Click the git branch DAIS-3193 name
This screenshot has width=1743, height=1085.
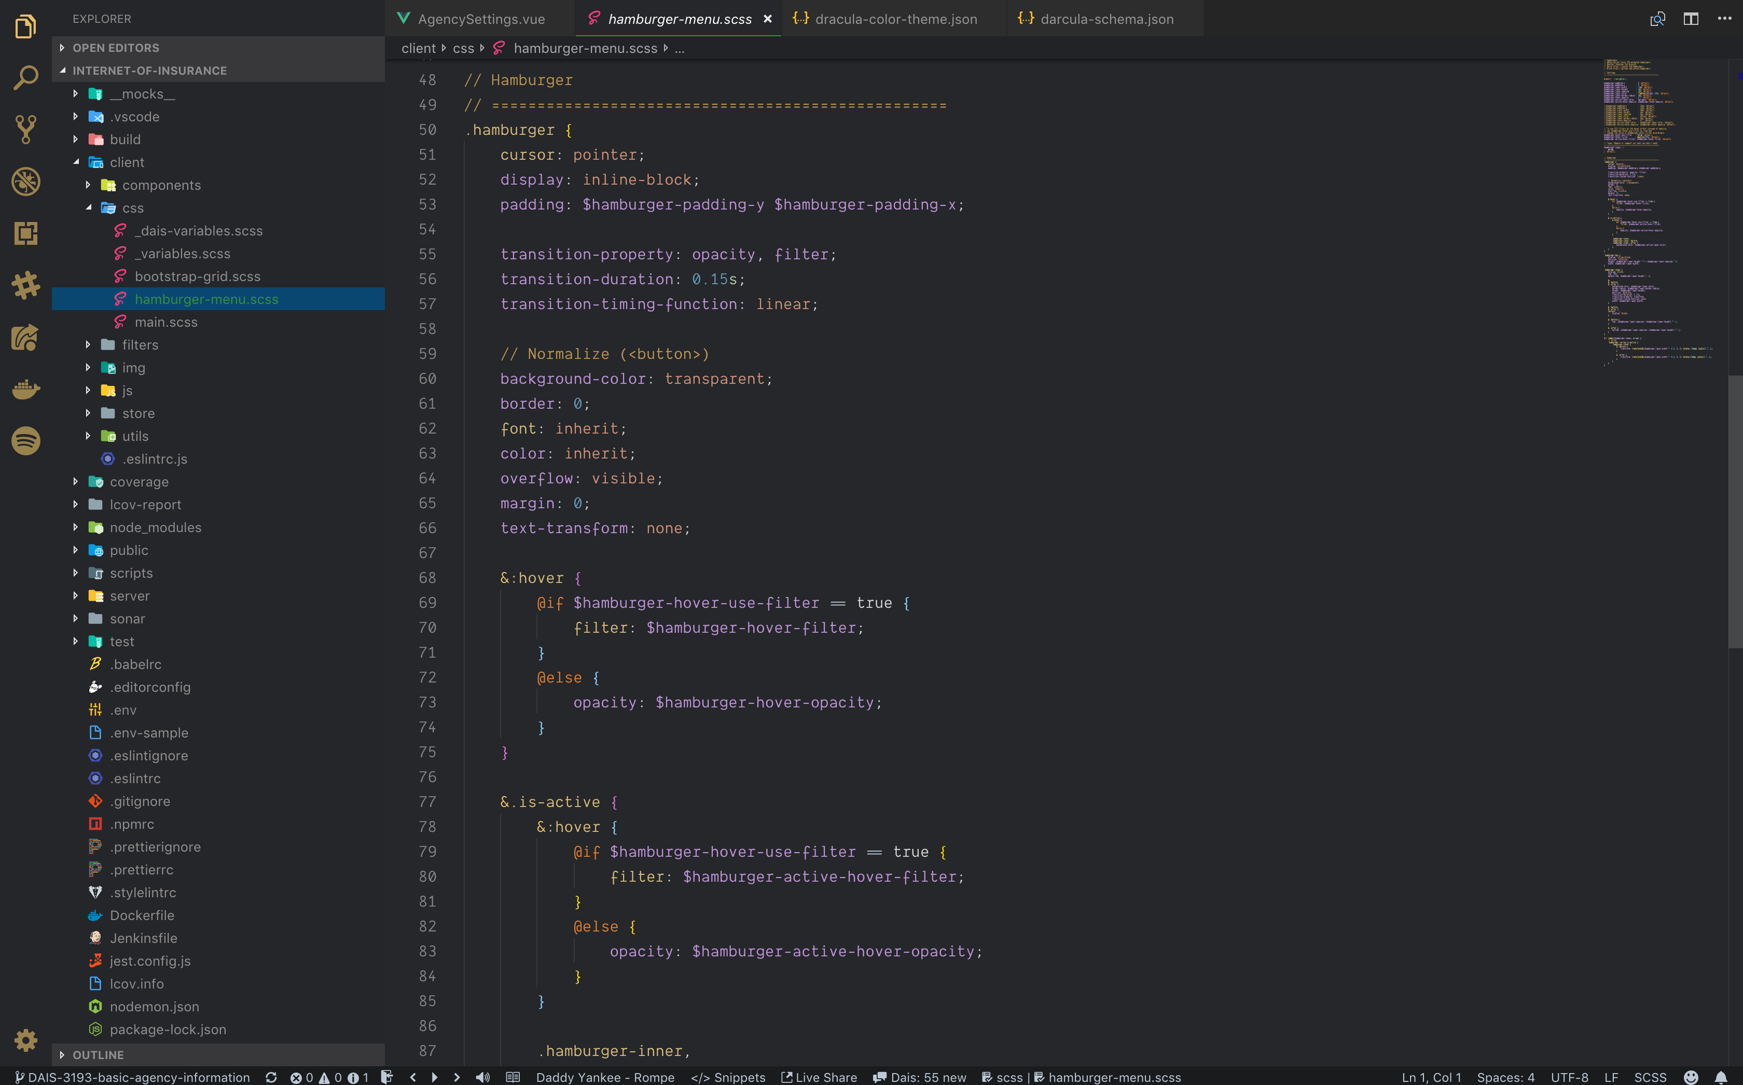point(138,1077)
